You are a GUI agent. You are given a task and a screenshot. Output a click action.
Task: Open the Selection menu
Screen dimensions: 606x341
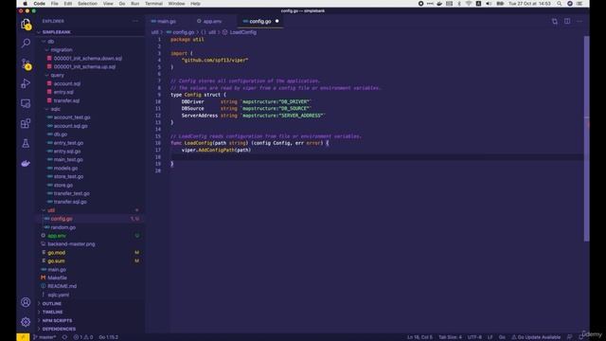click(x=87, y=4)
